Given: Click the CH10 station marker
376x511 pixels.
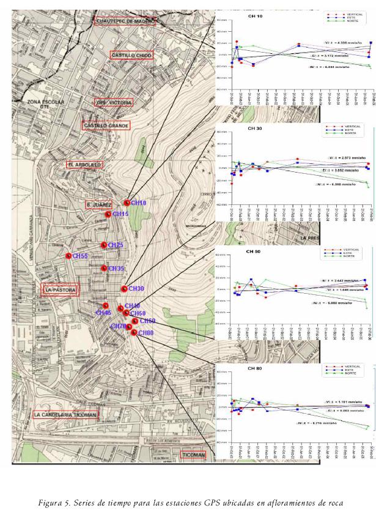Looking at the screenshot, I should point(127,203).
